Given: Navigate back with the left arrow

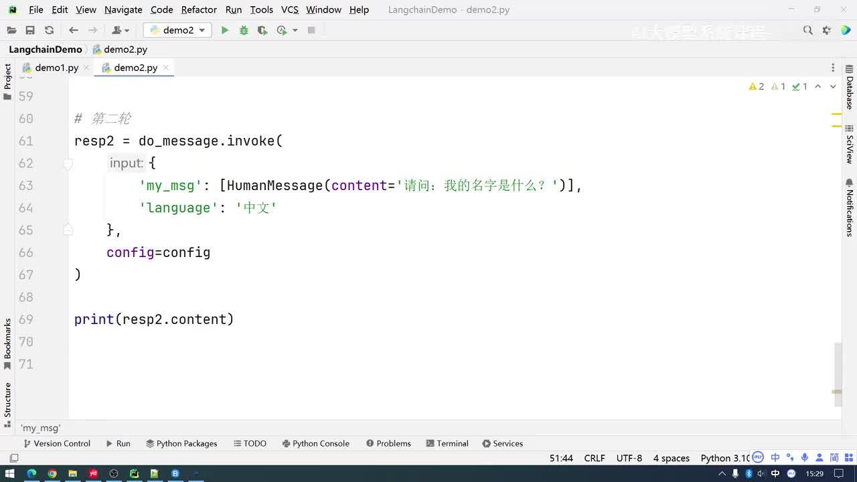Looking at the screenshot, I should 74,30.
